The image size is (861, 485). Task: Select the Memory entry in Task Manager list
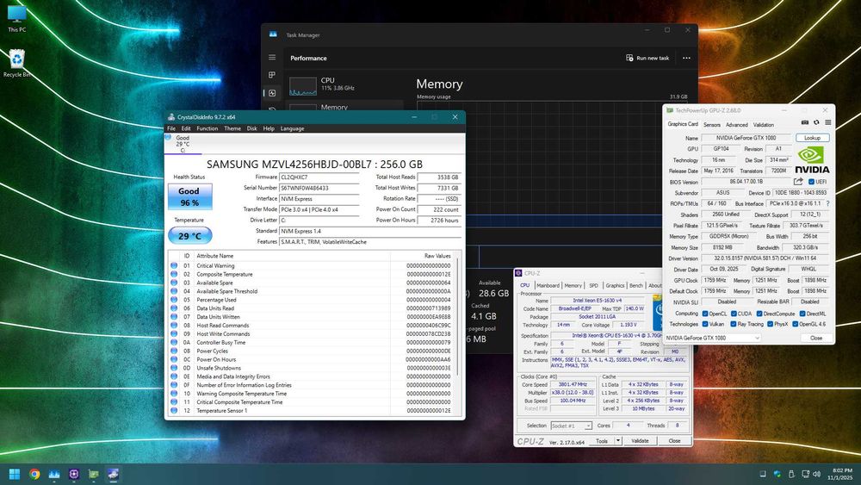[346, 107]
